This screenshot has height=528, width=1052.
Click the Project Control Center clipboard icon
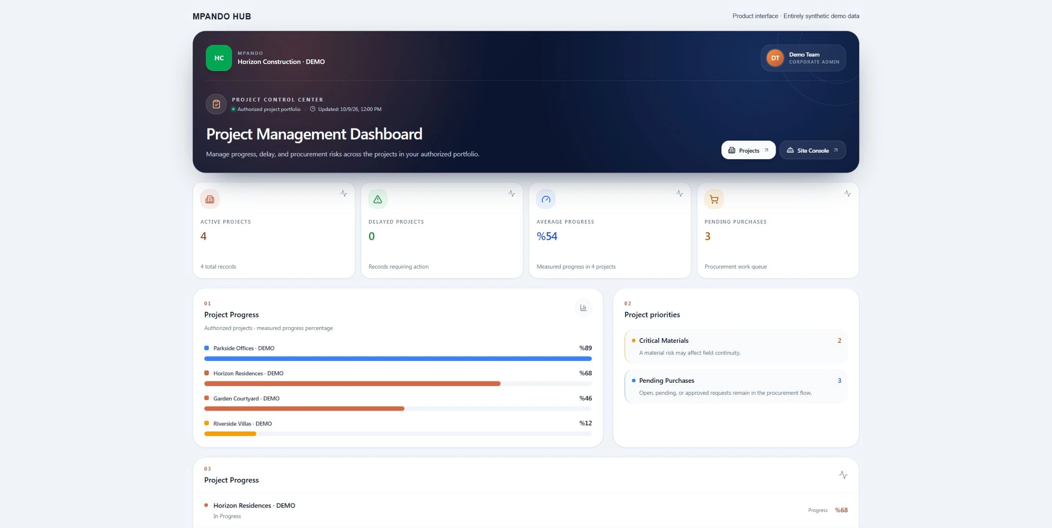(x=216, y=104)
